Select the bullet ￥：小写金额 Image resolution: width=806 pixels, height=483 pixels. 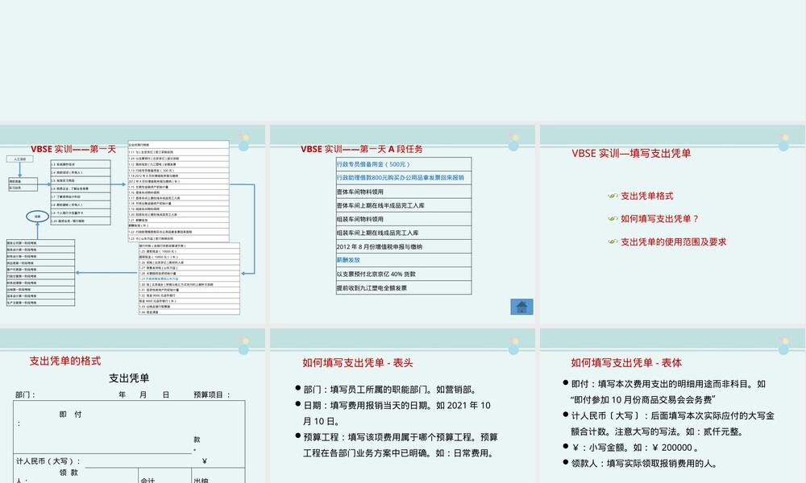pos(631,448)
